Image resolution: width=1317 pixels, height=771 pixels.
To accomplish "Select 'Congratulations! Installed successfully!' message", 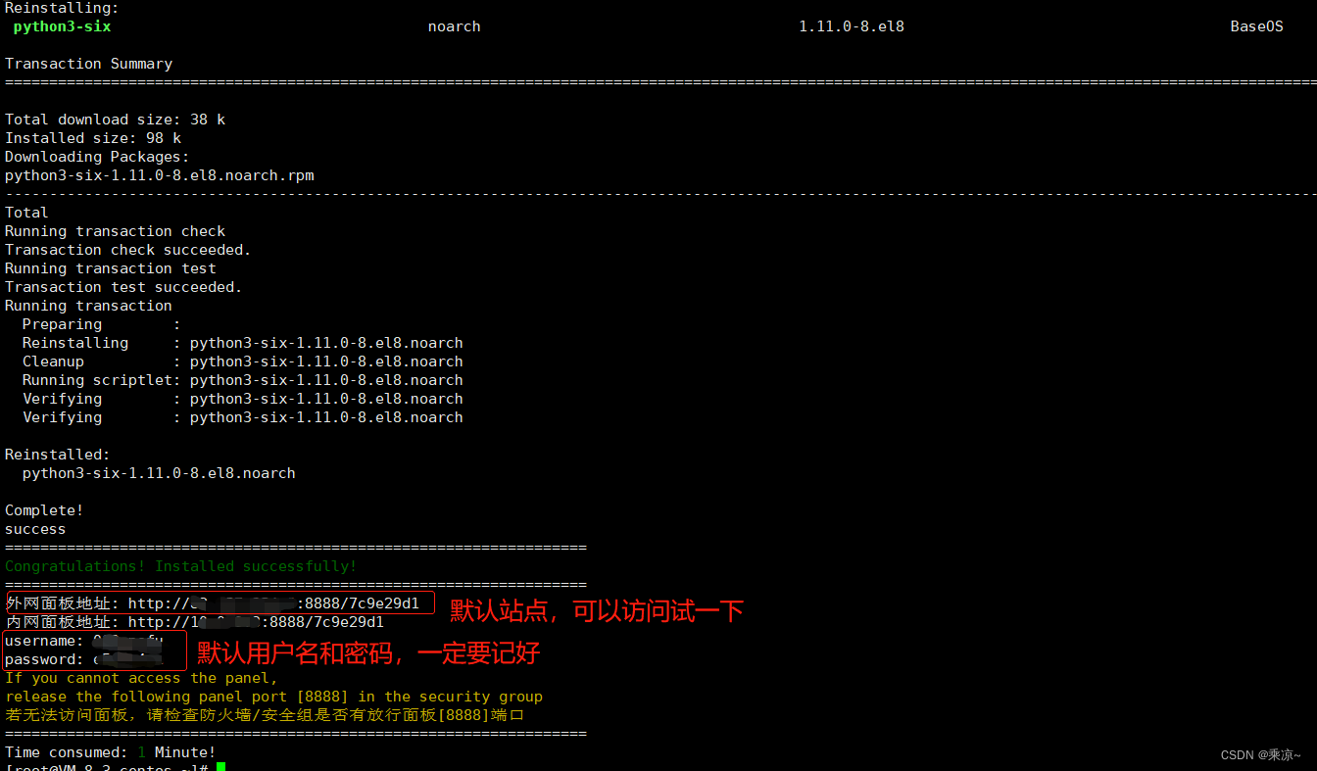I will click(181, 566).
